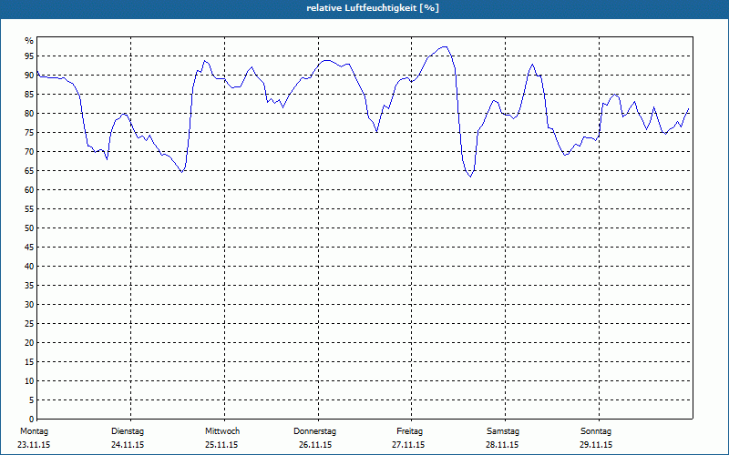
Task: Click the '15' y-axis value
Action: (x=29, y=361)
